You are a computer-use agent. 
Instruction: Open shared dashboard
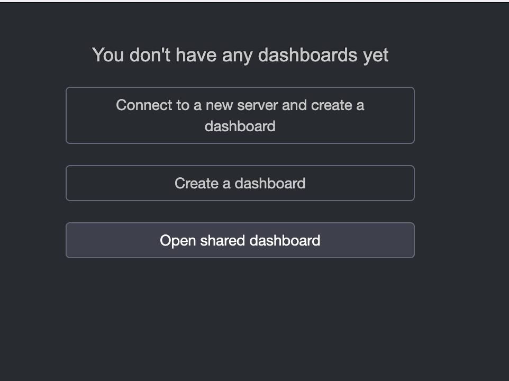[x=240, y=240]
